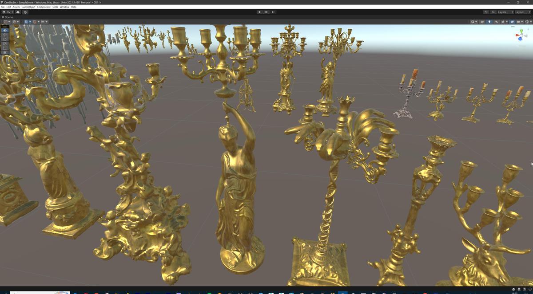Click the y-axis cone on the scene orientation gizmo
Screen dimensions: 533x294
pyautogui.click(x=521, y=31)
